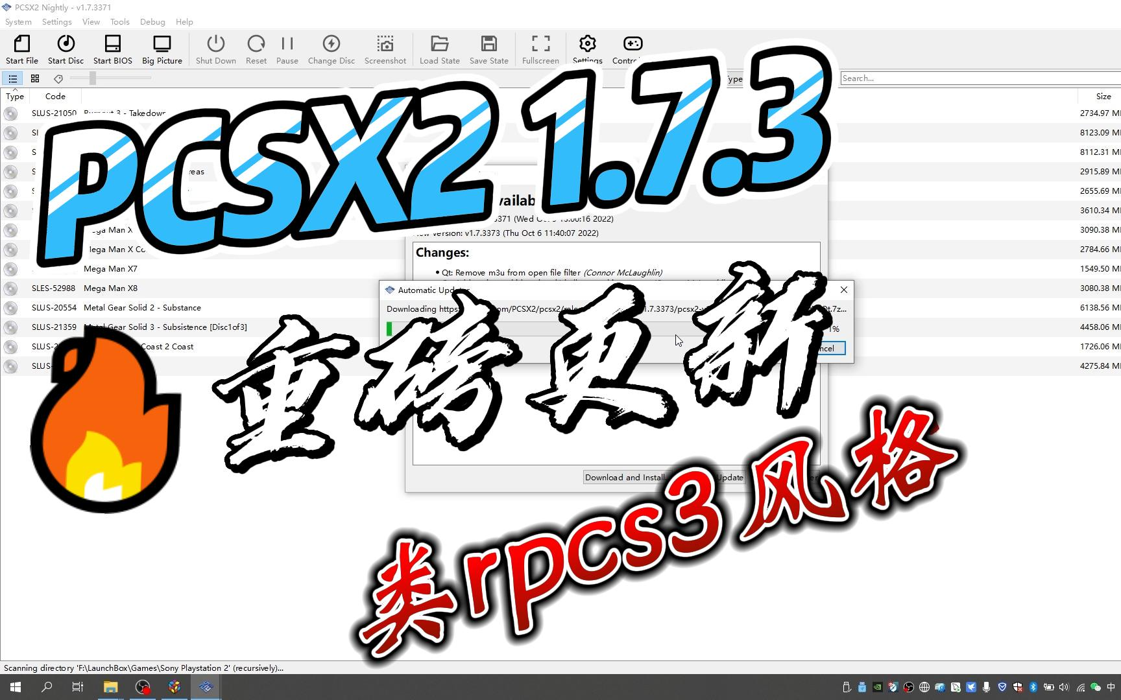The image size is (1121, 700).
Task: Click game code SLUS-21359
Action: [x=54, y=327]
